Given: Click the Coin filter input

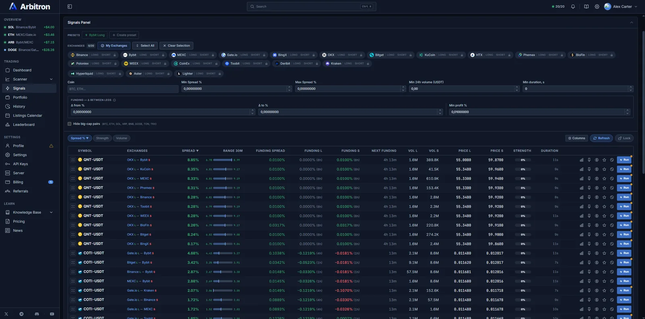Looking at the screenshot, I should click(123, 89).
